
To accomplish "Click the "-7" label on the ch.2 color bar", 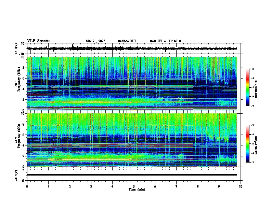I will pyautogui.click(x=252, y=162).
